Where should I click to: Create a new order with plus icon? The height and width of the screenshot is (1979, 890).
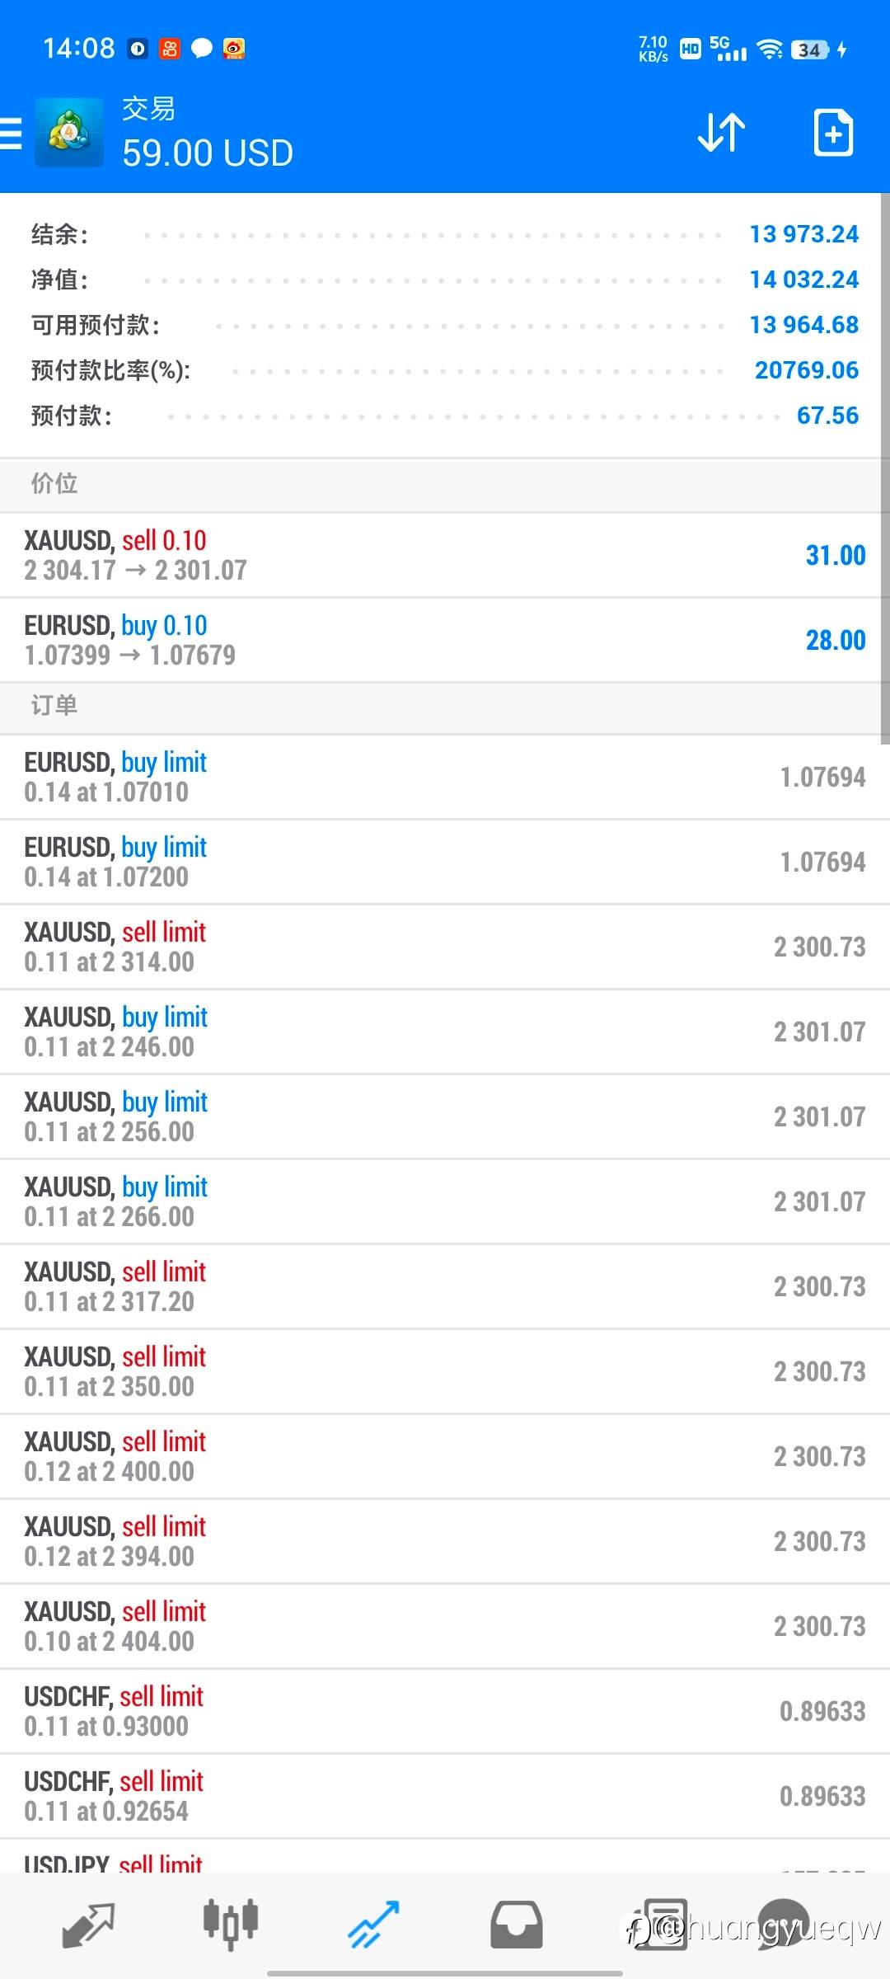833,133
